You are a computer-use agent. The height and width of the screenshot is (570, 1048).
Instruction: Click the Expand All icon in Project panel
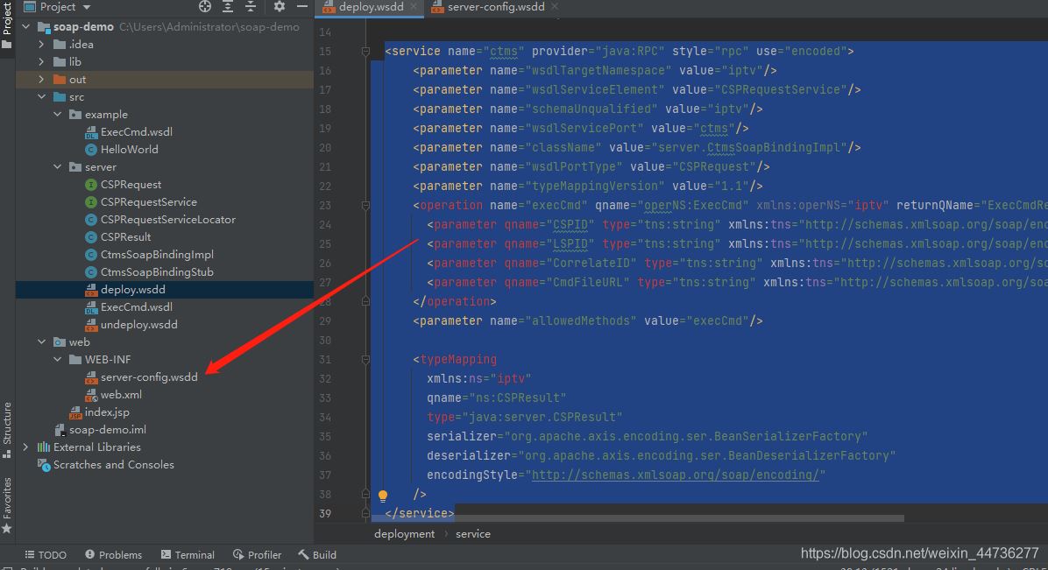pyautogui.click(x=229, y=7)
